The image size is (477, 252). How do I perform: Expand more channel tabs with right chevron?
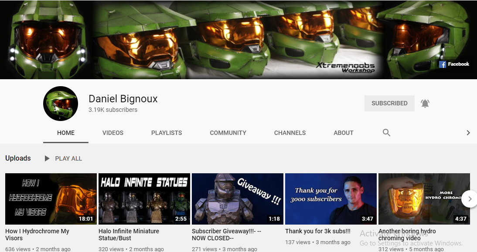468,133
